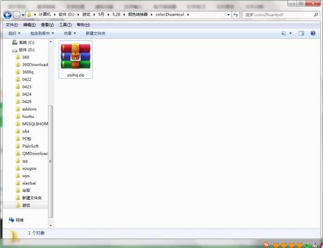The height and width of the screenshot is (248, 323).
Task: Open the 查看(V) menu
Action: coord(48,25)
